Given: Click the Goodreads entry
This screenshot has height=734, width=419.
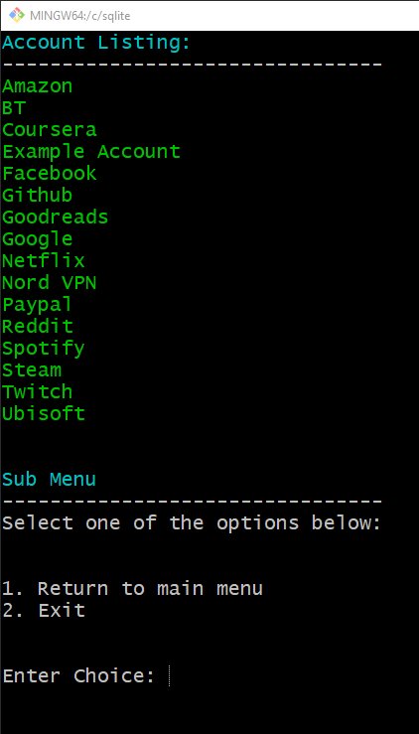Looking at the screenshot, I should 56,218.
